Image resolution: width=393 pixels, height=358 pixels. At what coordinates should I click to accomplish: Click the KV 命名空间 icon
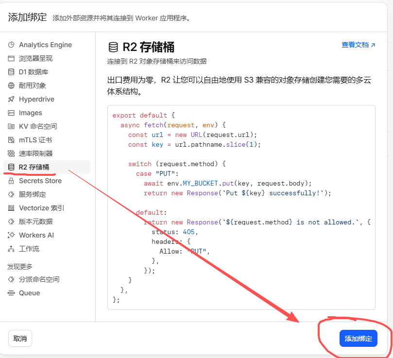[11, 126]
